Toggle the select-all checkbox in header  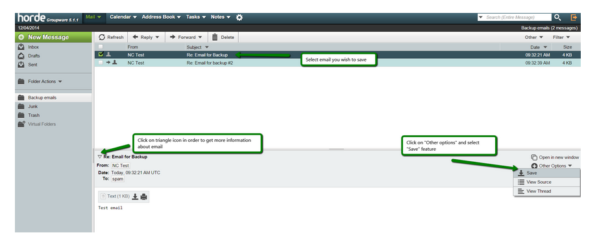click(x=101, y=47)
